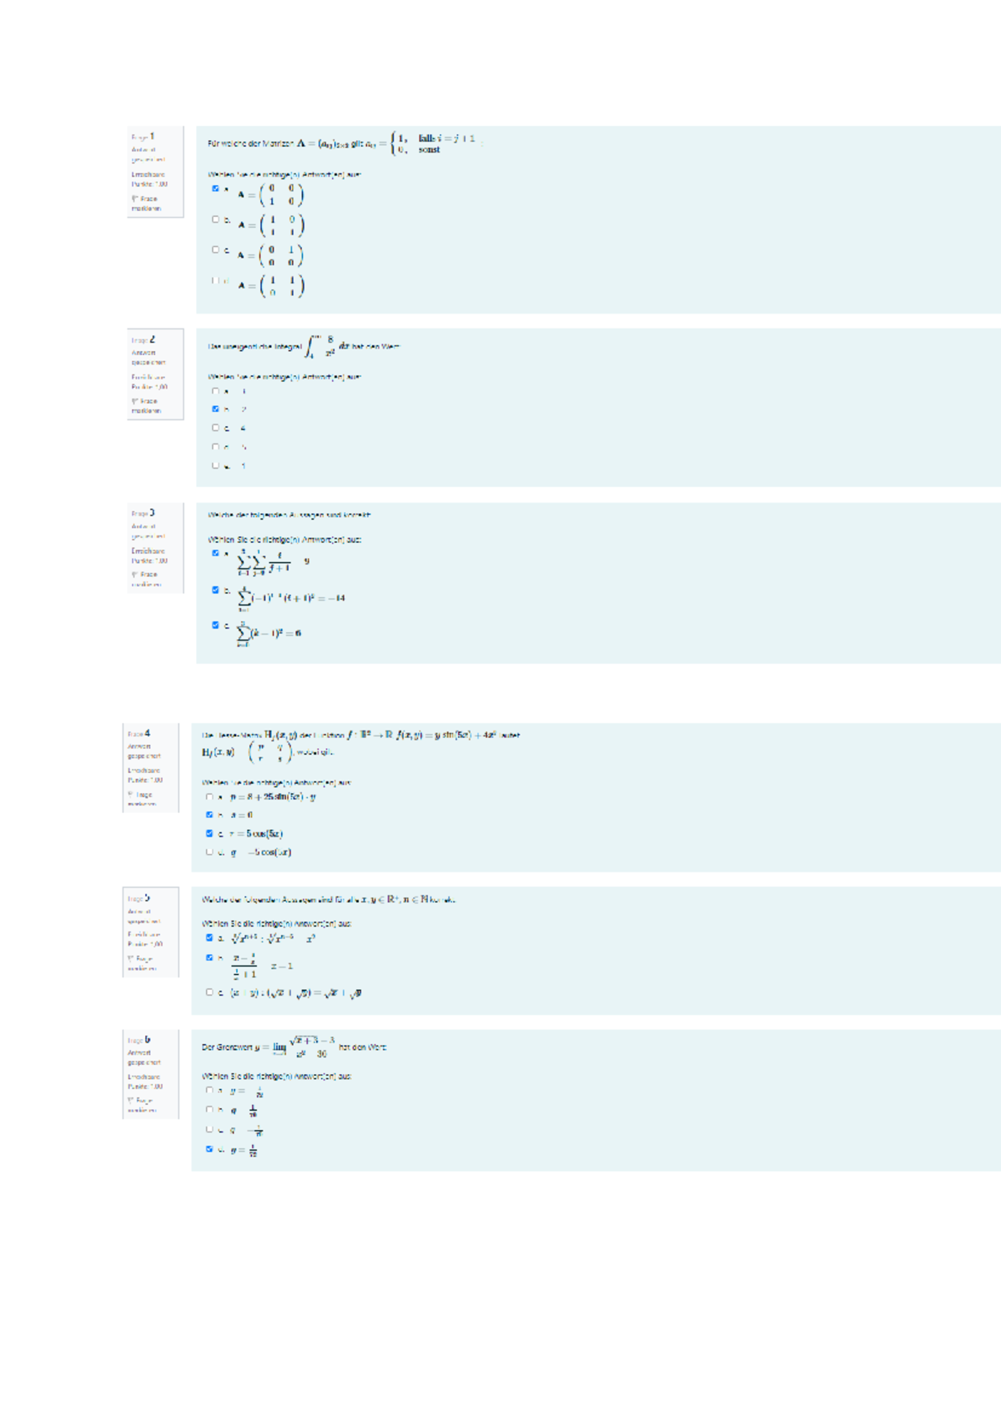Viewport: 1001px width, 1416px height.
Task: Check answer c in question 1
Action: click(215, 249)
